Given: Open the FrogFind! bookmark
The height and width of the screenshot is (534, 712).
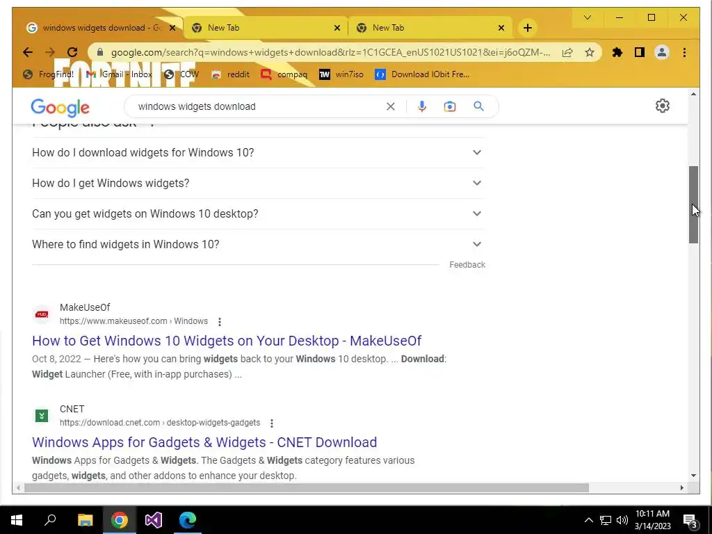Looking at the screenshot, I should tap(49, 74).
